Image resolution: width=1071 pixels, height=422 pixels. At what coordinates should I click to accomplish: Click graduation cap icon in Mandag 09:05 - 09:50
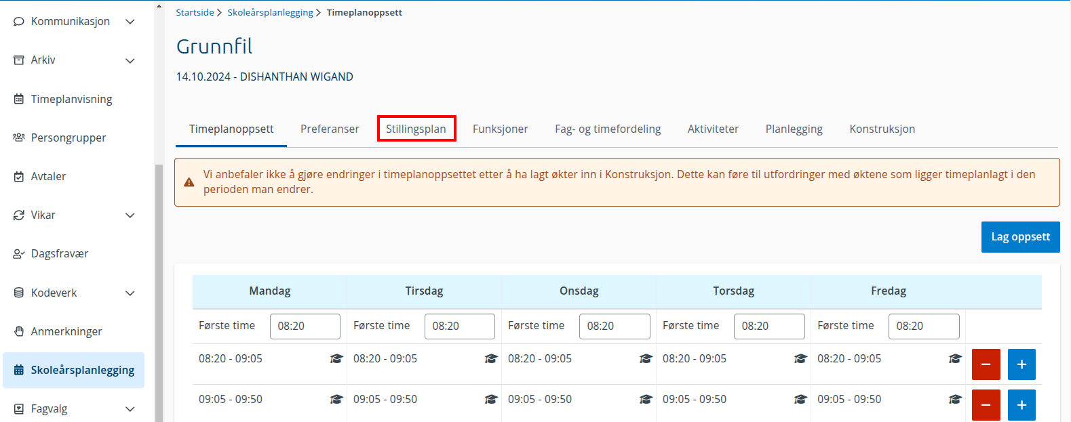pyautogui.click(x=336, y=399)
